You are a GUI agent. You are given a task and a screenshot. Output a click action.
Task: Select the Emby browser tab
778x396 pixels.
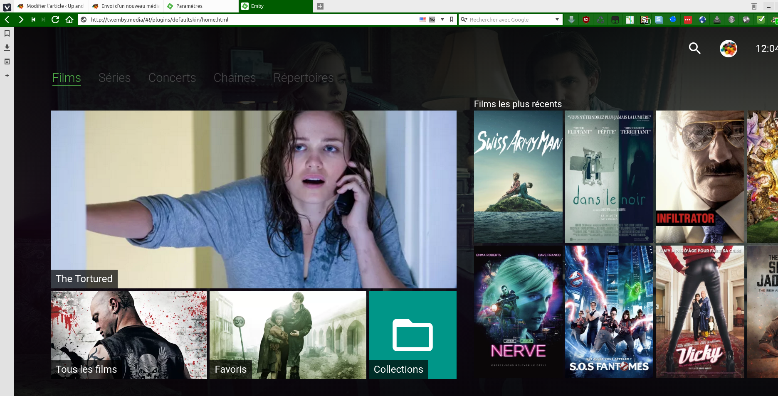[276, 6]
